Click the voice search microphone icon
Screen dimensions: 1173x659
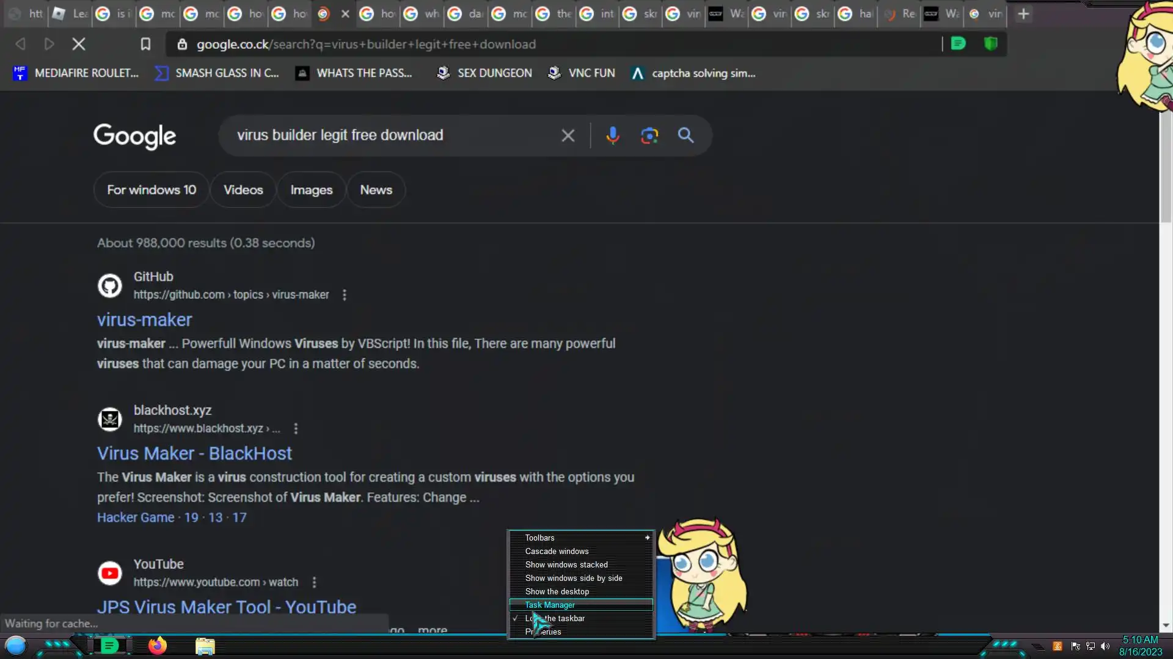click(x=613, y=135)
